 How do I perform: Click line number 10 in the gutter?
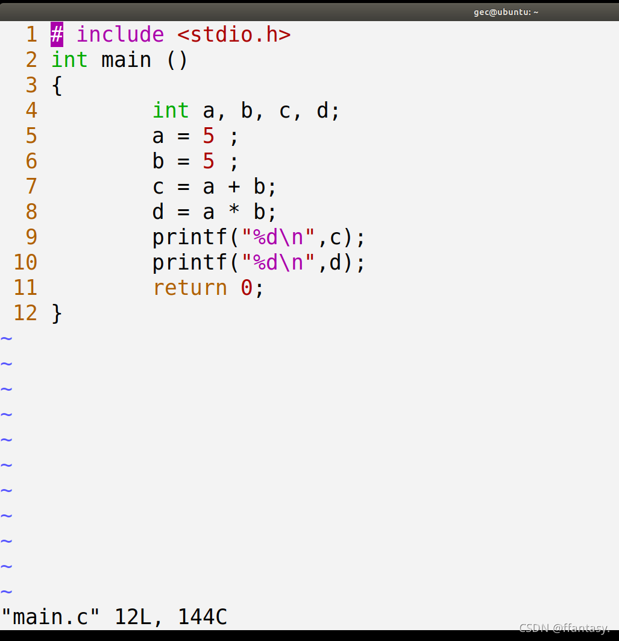[x=25, y=262]
